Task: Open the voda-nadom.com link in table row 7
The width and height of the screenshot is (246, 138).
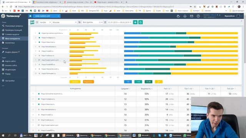Action: 50,125
